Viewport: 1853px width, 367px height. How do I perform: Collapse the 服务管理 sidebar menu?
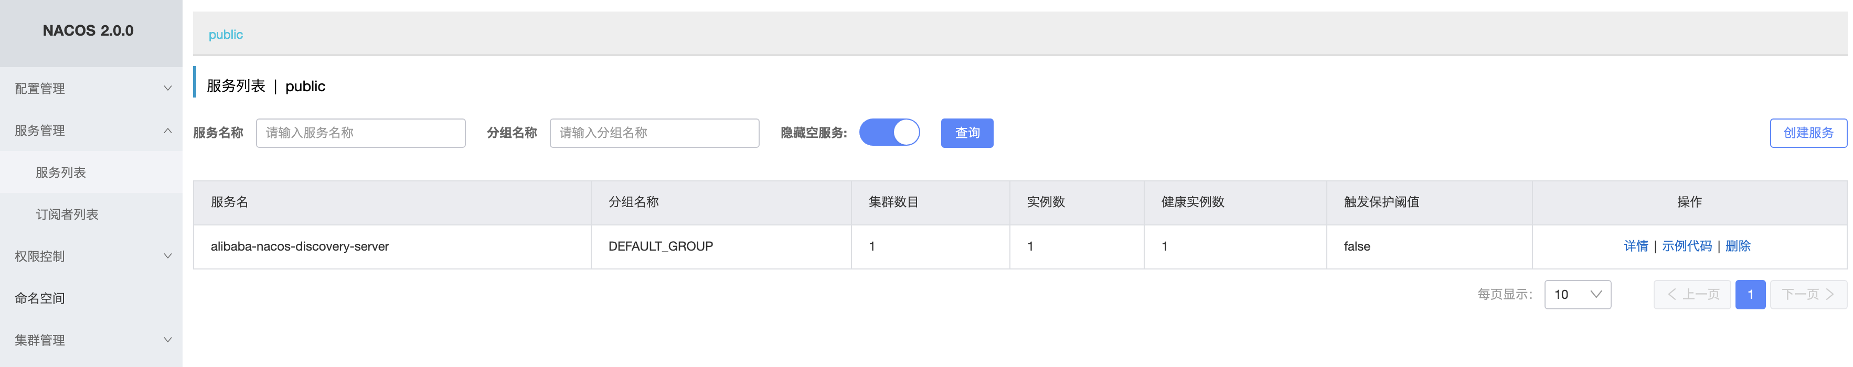[91, 131]
